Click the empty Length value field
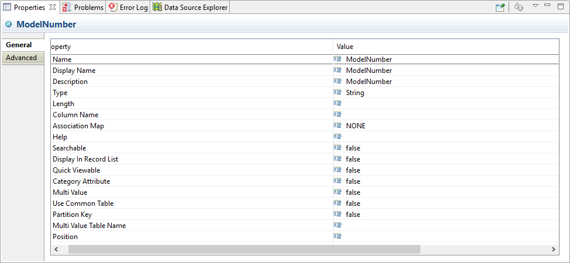 pyautogui.click(x=409, y=104)
